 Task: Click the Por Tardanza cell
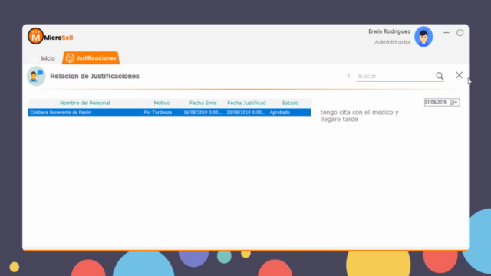point(158,113)
